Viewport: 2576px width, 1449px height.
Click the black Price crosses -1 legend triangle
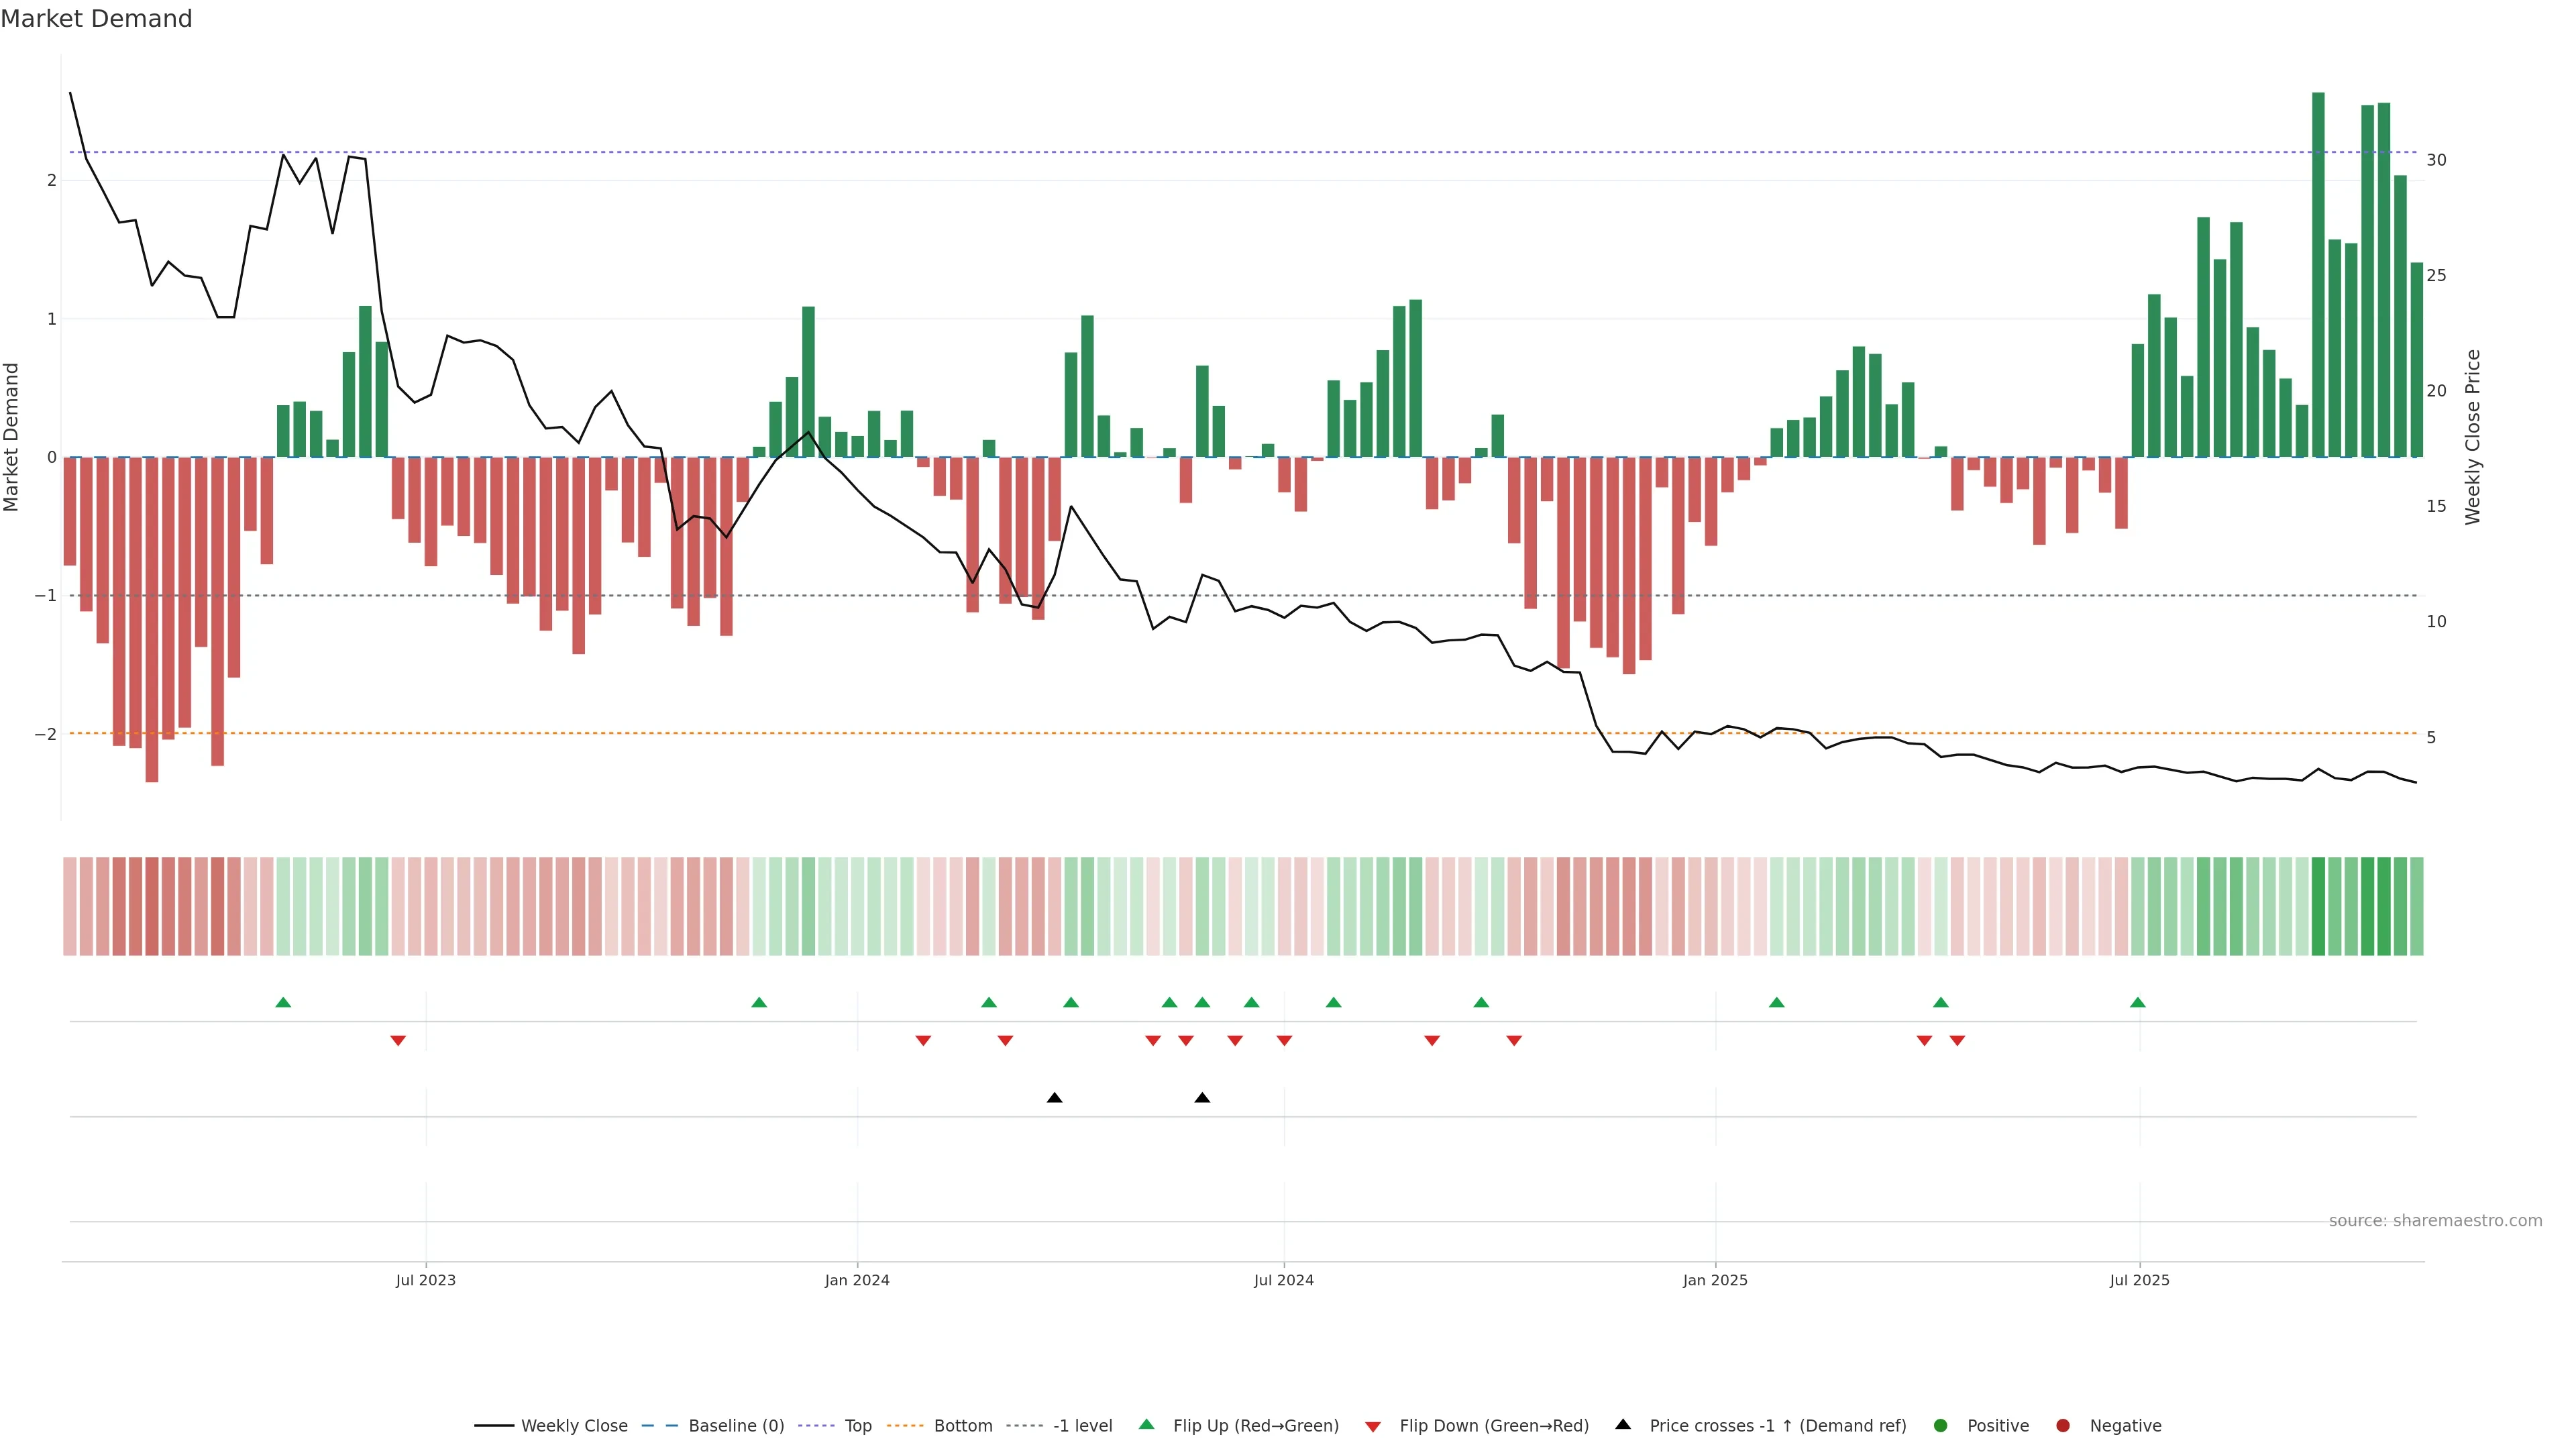click(x=1623, y=1424)
